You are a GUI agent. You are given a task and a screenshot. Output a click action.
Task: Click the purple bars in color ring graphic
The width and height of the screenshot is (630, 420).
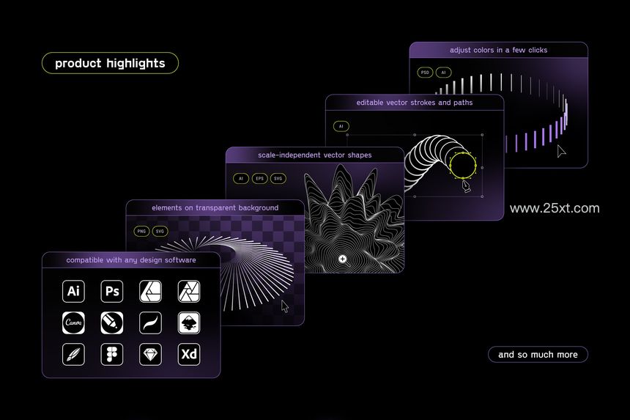tap(536, 135)
